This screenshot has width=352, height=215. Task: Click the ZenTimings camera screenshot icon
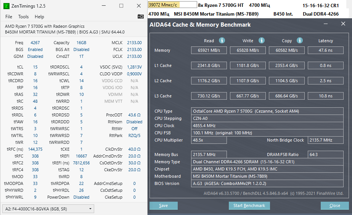coord(140,16)
